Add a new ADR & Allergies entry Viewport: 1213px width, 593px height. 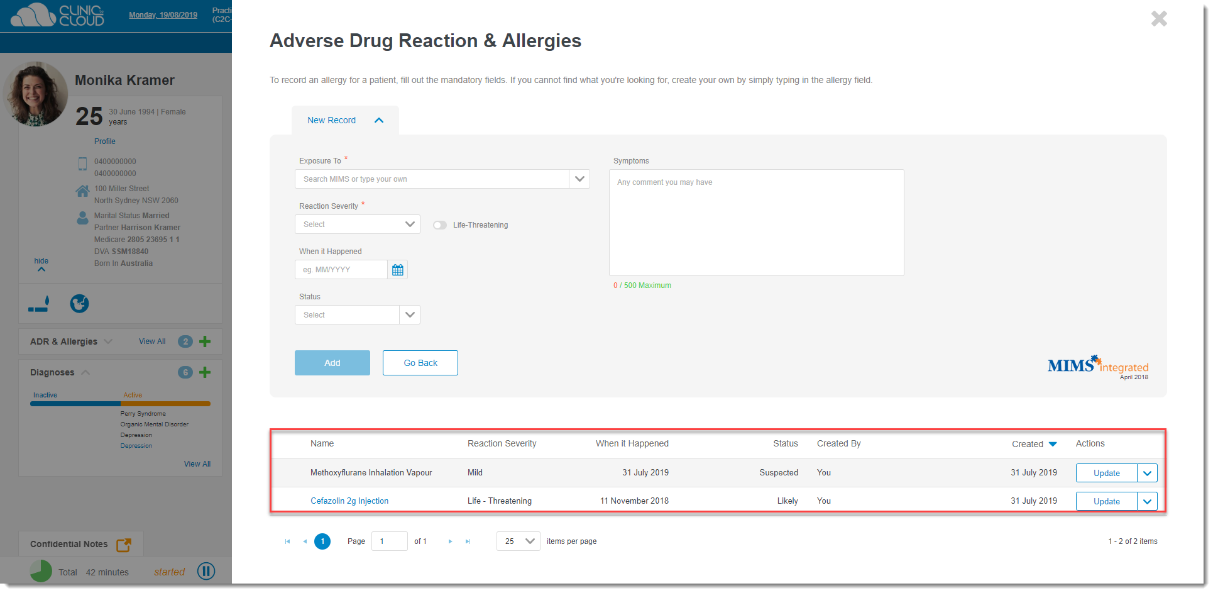[205, 341]
